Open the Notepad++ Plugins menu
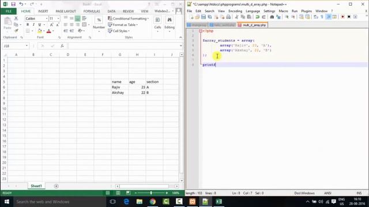The image size is (369, 207). coord(306,11)
